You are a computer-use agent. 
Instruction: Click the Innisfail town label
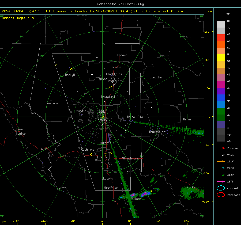coord(108,97)
